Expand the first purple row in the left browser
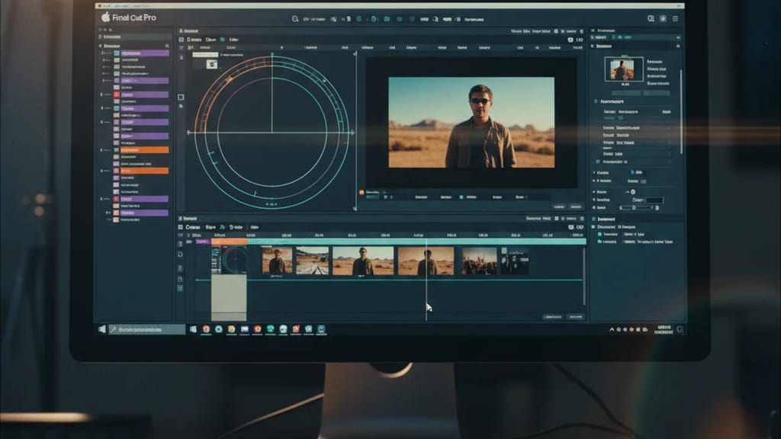 click(x=103, y=53)
